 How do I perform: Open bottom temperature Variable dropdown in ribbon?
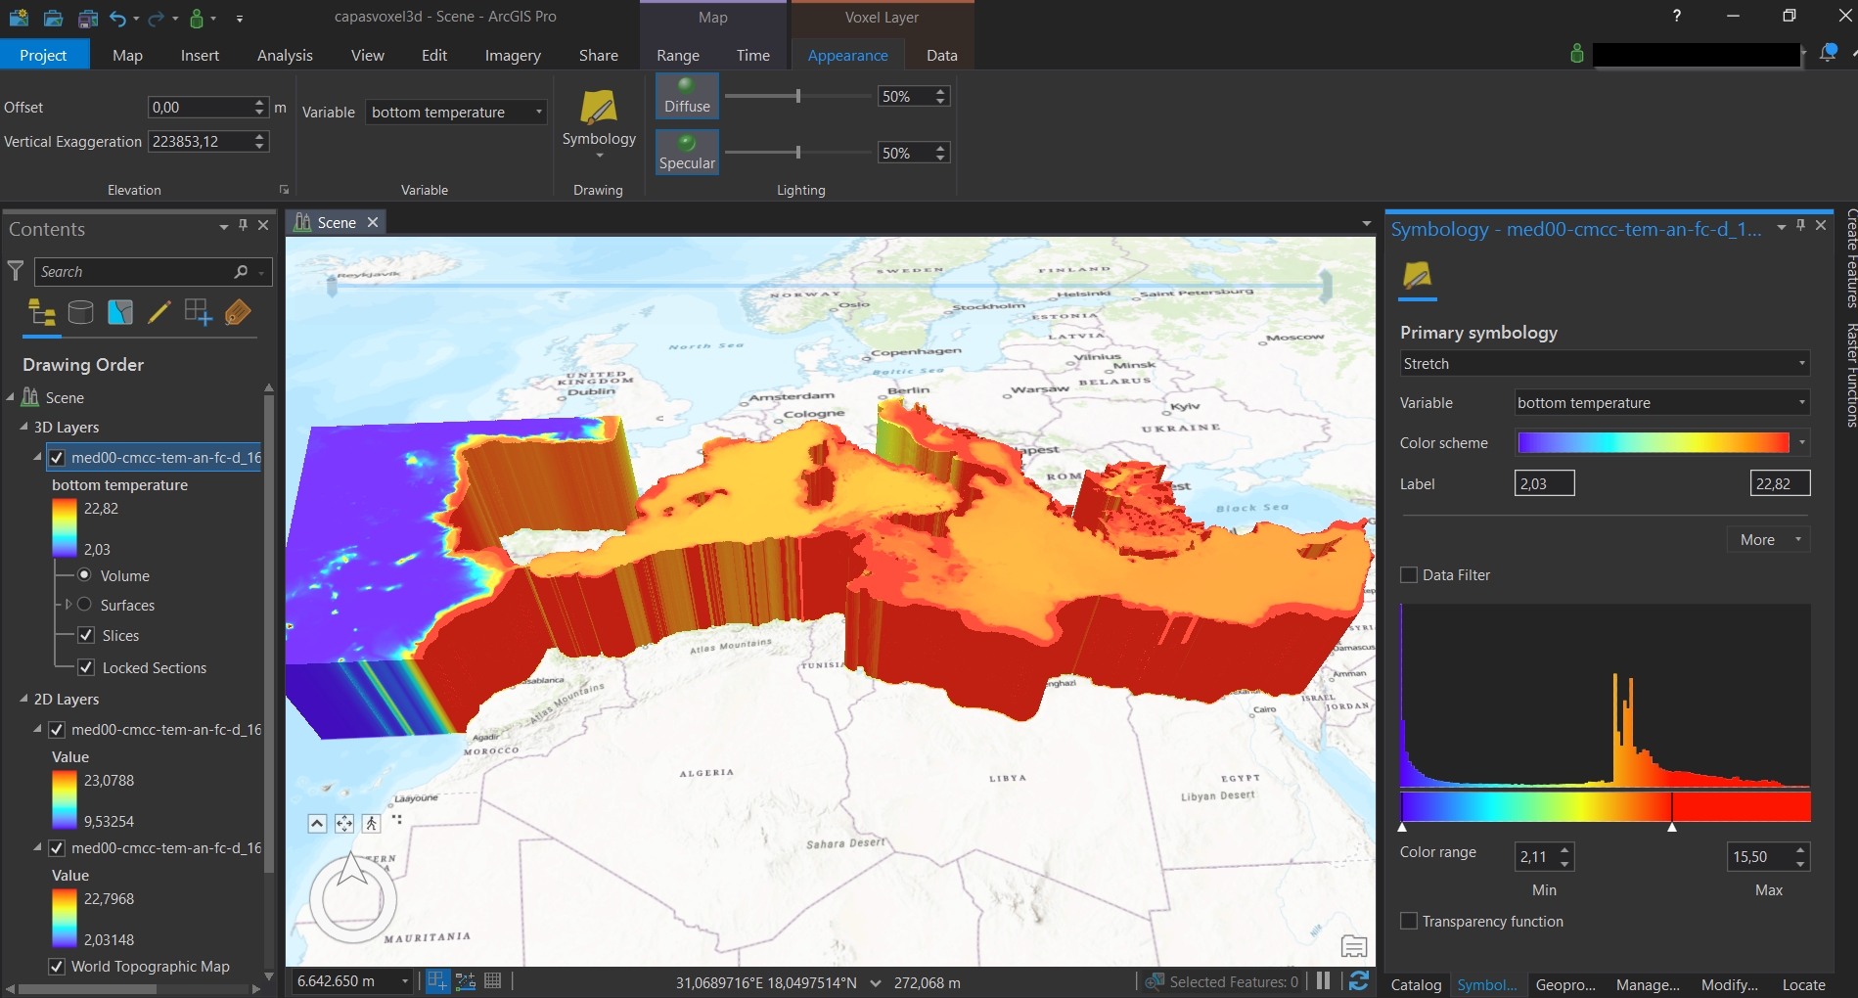[456, 113]
